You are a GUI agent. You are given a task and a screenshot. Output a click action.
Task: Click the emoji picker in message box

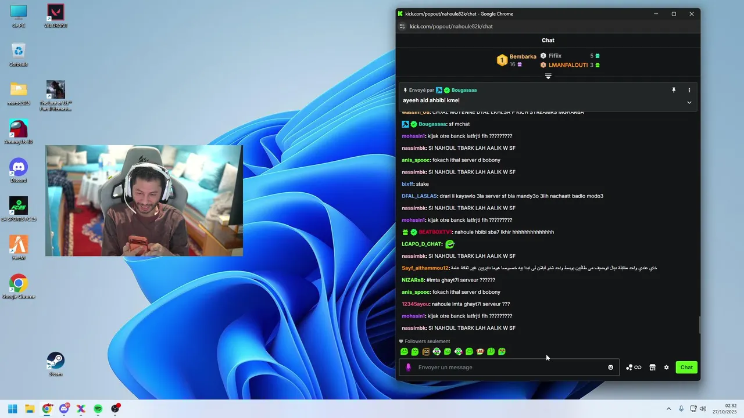tap(610, 367)
